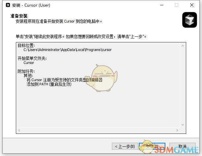Click the summary box scroll up arrow
The width and height of the screenshot is (202, 156).
pyautogui.click(x=183, y=46)
